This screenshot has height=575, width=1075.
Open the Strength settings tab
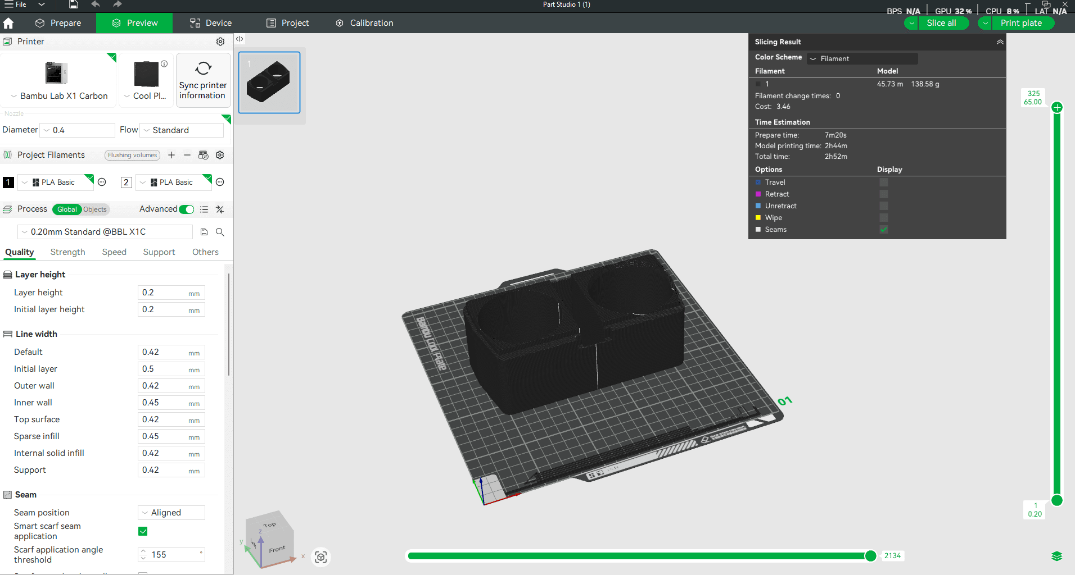point(67,252)
